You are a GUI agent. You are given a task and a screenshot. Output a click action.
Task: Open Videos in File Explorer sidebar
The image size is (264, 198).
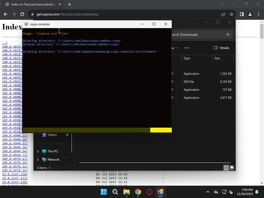[52, 135]
